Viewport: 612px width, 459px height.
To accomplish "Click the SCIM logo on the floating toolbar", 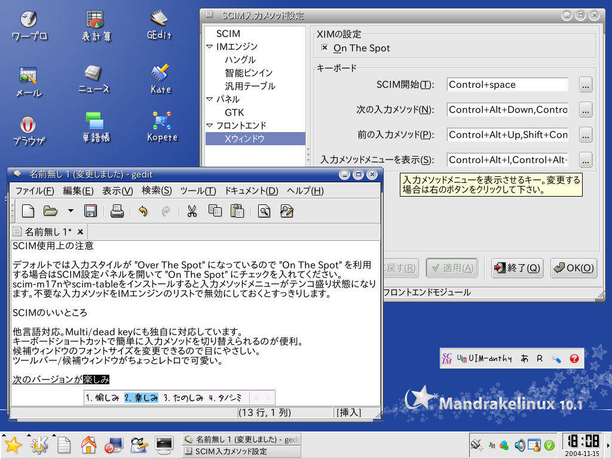I will coord(447,359).
